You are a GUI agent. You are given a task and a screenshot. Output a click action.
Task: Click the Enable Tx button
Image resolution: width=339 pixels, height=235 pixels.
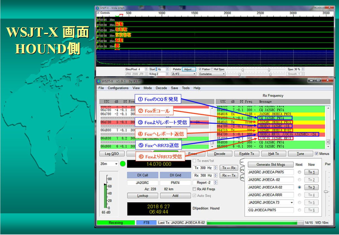[247, 154]
